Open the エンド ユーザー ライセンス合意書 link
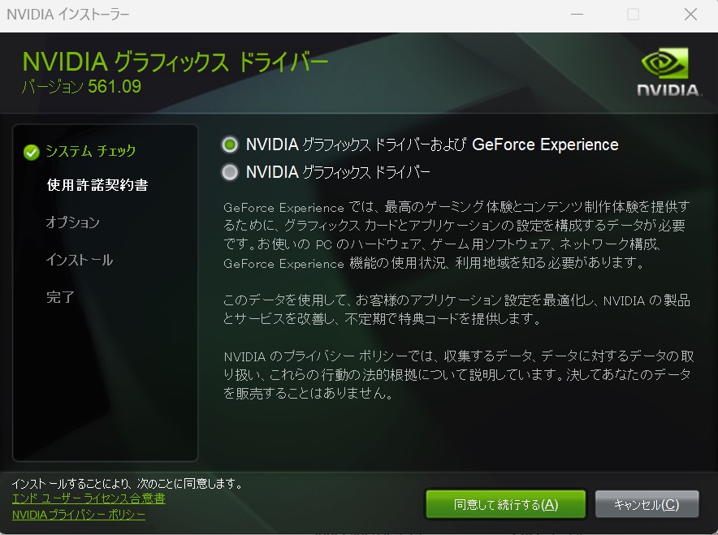718x535 pixels. [89, 498]
